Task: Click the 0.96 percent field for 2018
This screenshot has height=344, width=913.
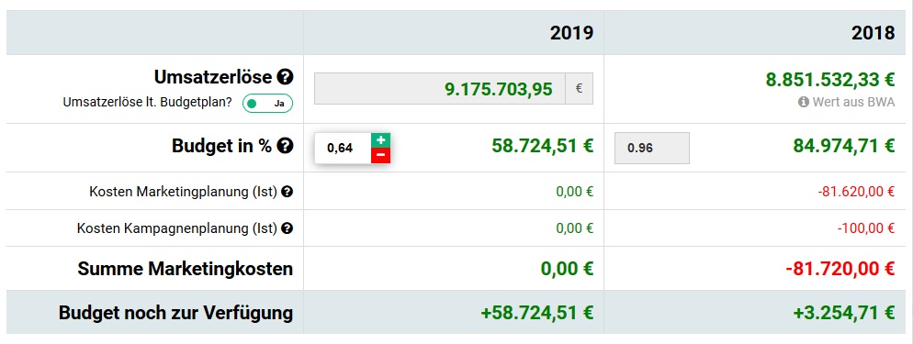Action: [x=652, y=149]
